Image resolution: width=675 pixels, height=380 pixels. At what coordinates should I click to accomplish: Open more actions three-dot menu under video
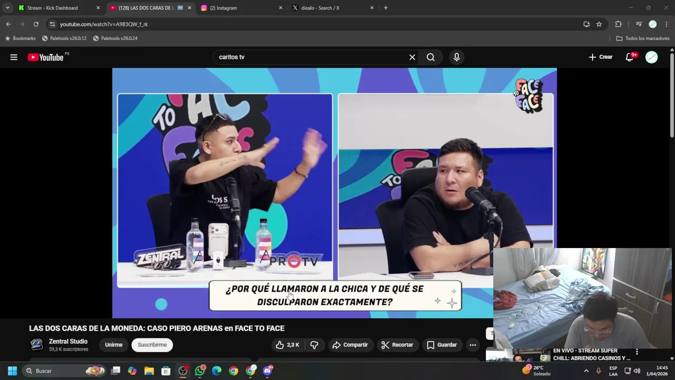pos(472,345)
